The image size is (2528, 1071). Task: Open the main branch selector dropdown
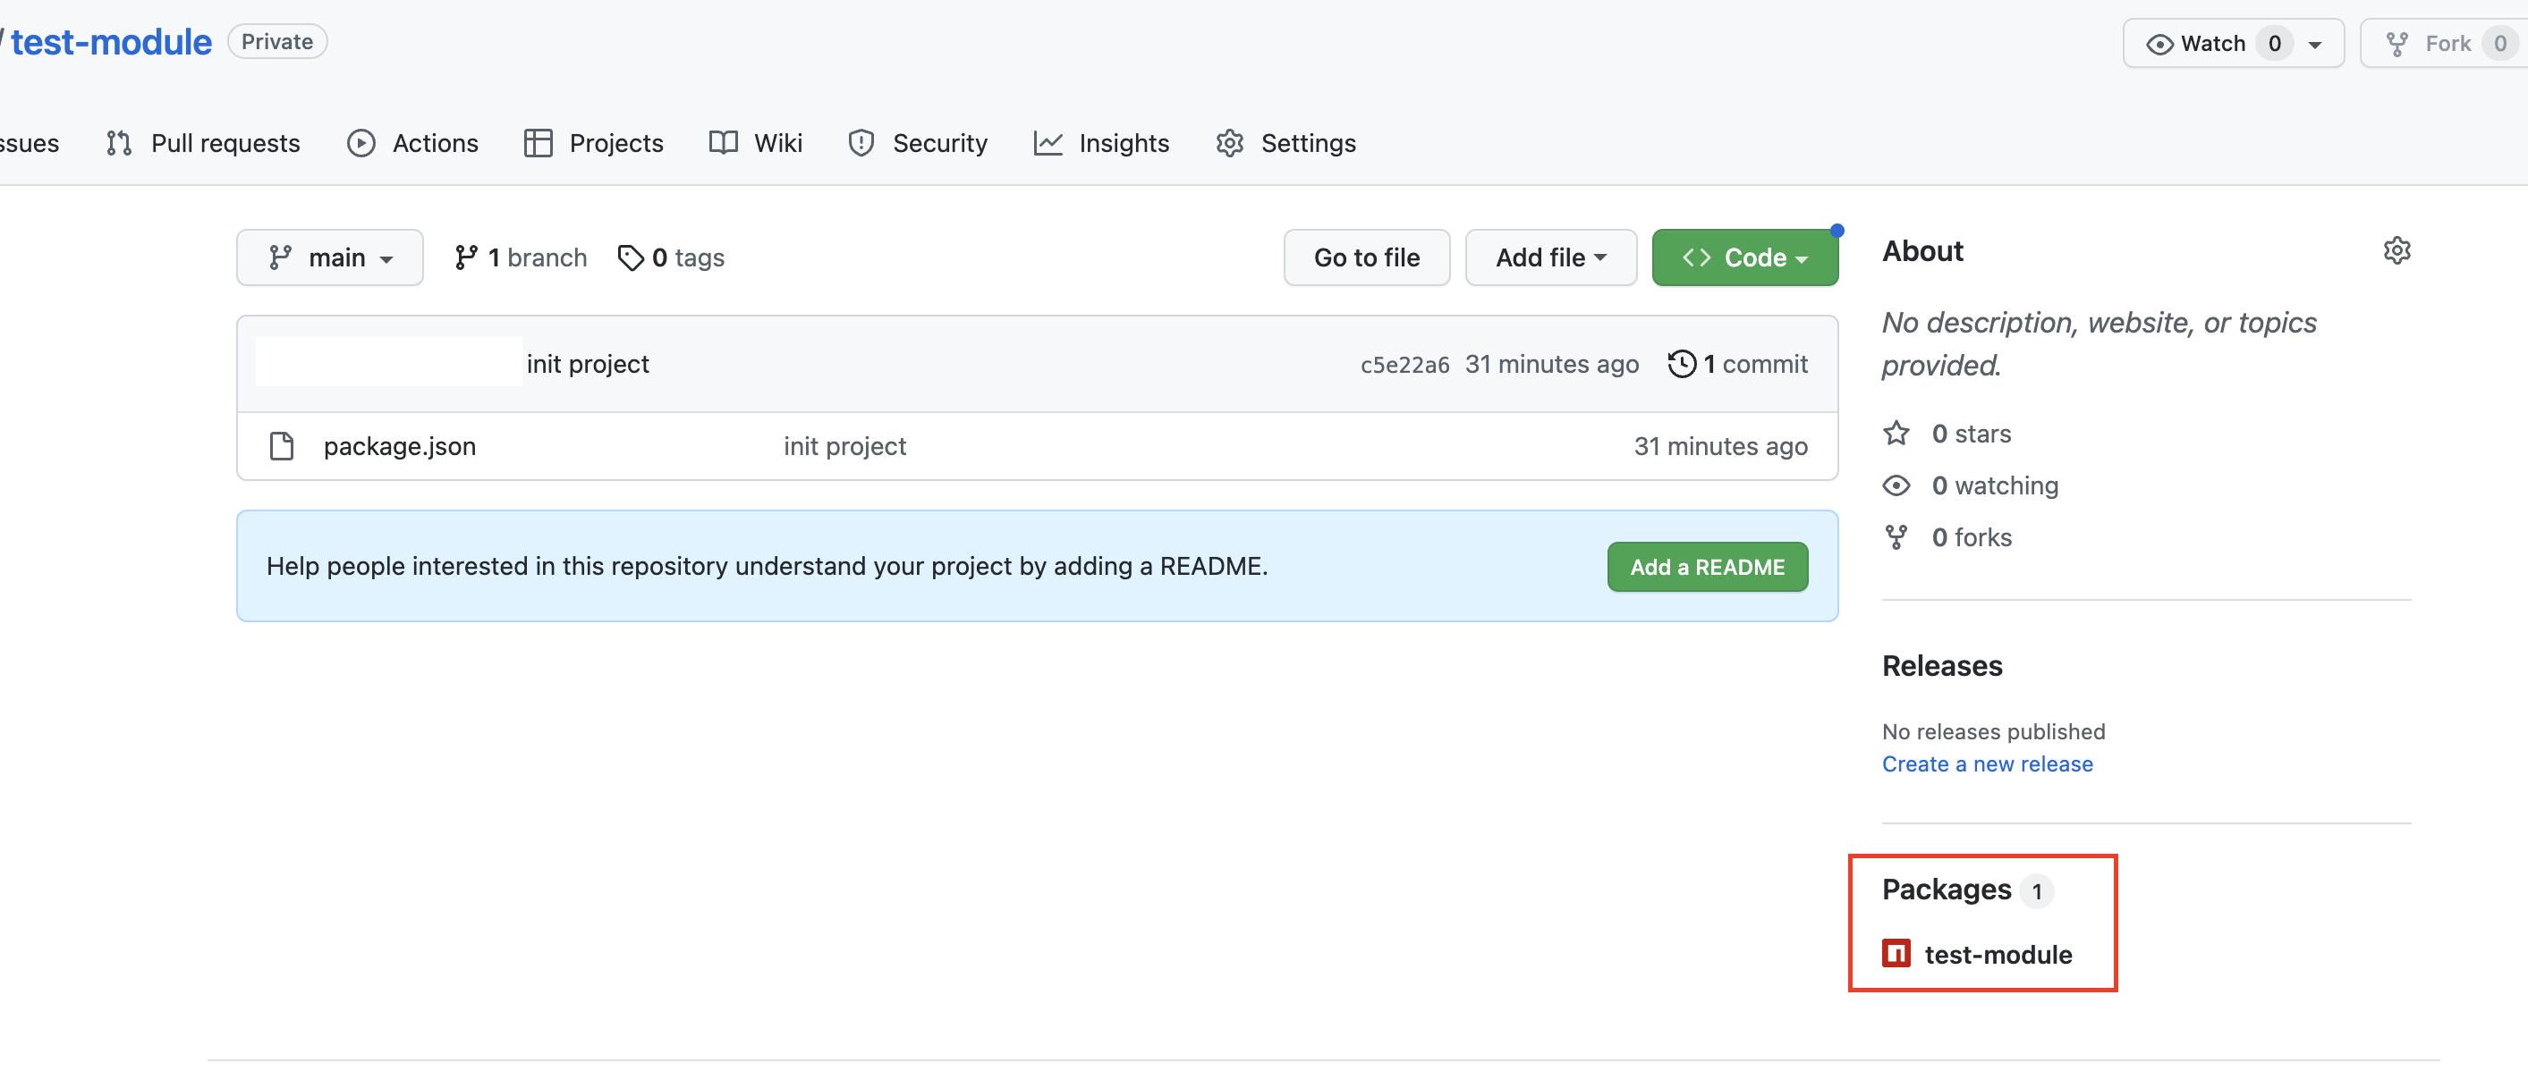pyautogui.click(x=330, y=258)
